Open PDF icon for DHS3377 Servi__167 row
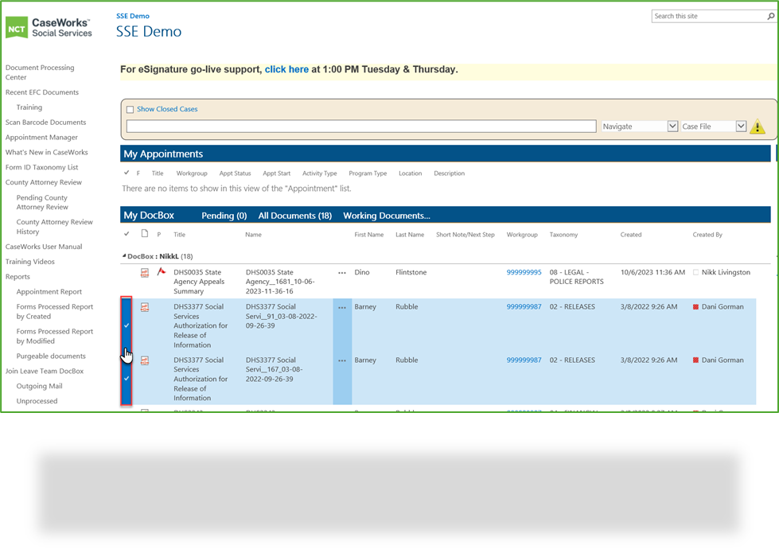This screenshot has height=553, width=779. (x=145, y=360)
